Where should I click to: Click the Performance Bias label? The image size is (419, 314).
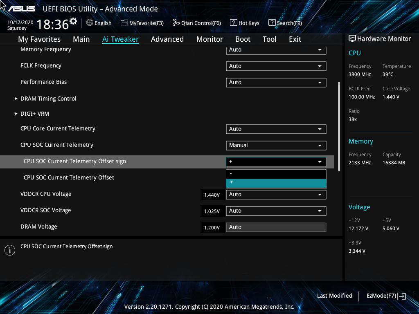pos(43,82)
